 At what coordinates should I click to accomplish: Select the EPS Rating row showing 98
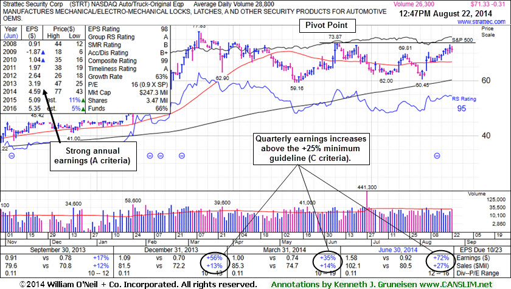pos(128,29)
